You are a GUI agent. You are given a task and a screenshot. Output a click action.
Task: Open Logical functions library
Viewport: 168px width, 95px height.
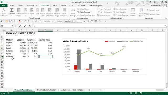tap(31, 12)
